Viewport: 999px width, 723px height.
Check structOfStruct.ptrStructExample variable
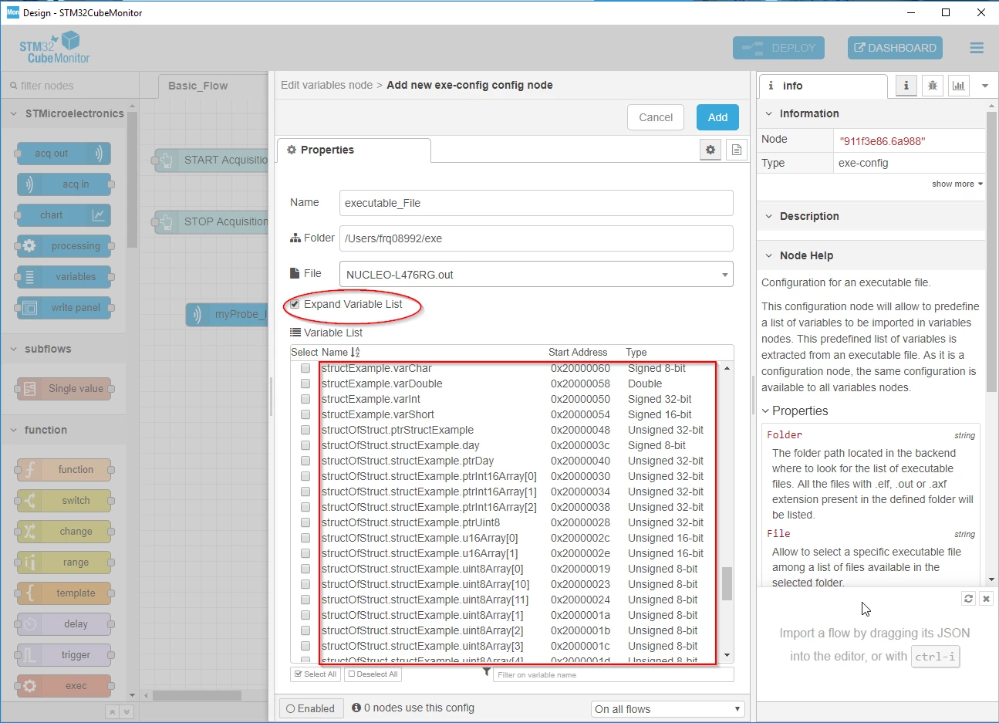[305, 431]
